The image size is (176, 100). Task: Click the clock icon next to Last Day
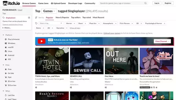coord(6,95)
